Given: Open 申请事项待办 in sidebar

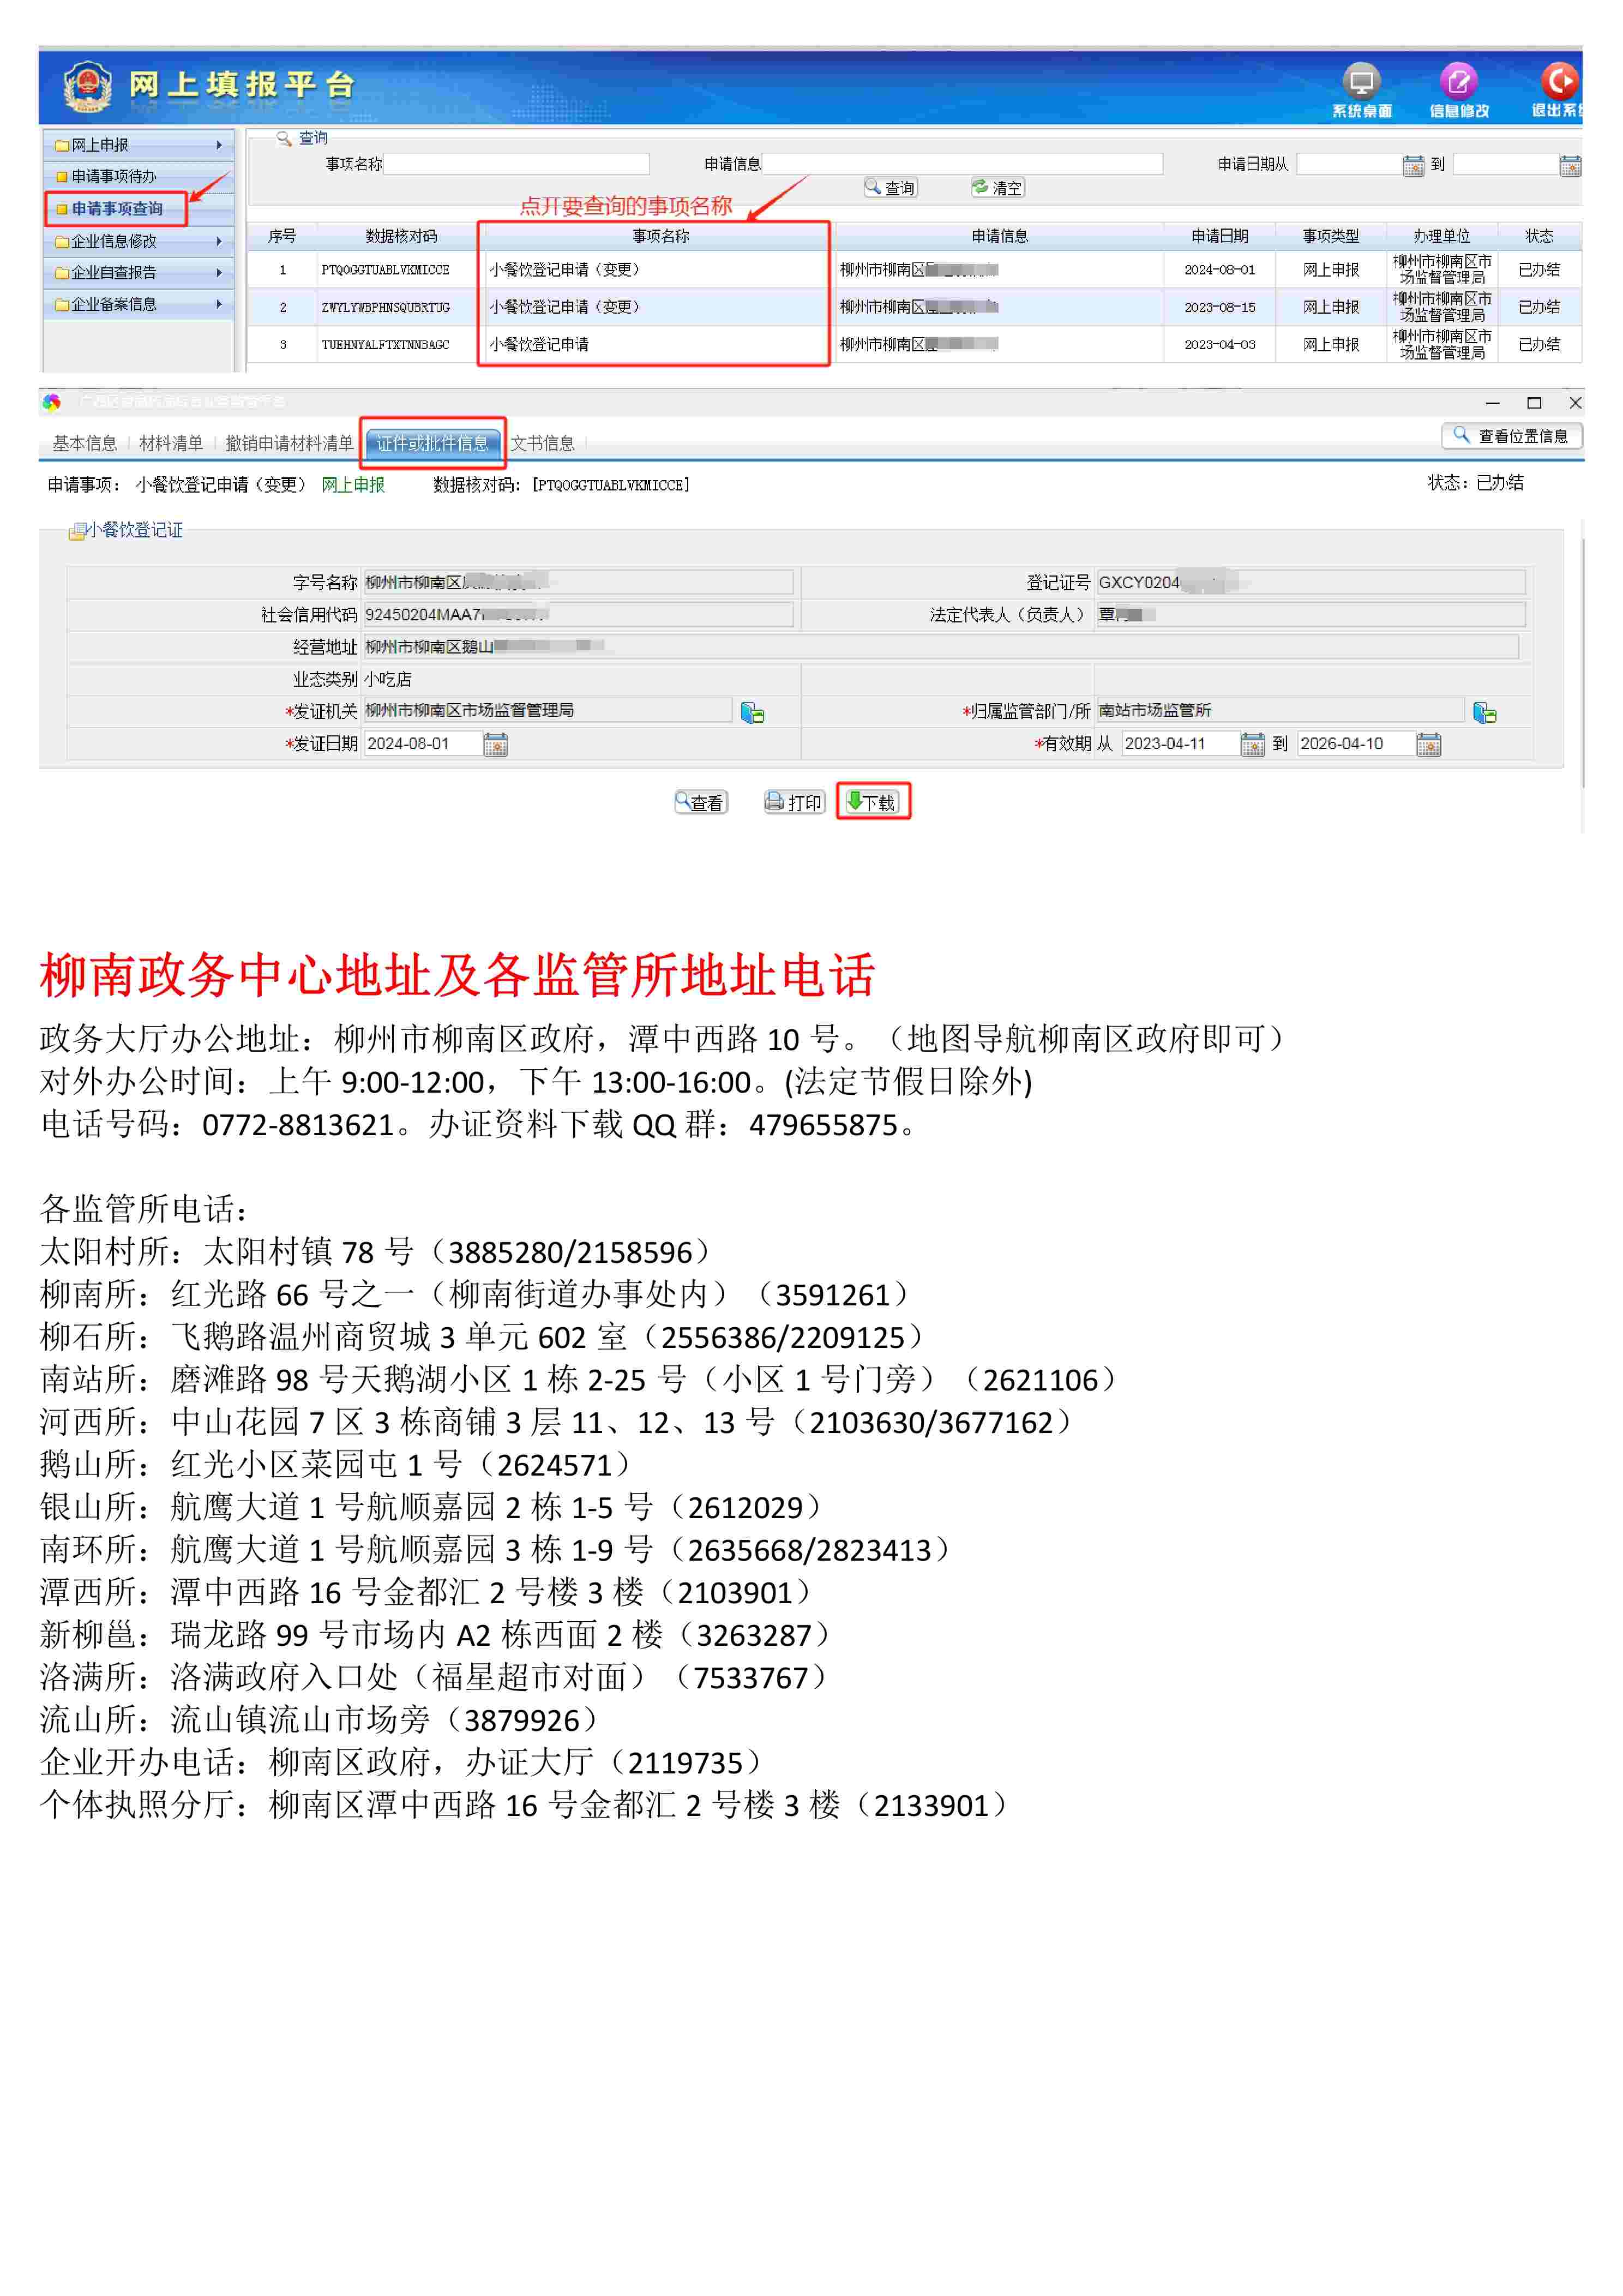Looking at the screenshot, I should pyautogui.click(x=138, y=177).
